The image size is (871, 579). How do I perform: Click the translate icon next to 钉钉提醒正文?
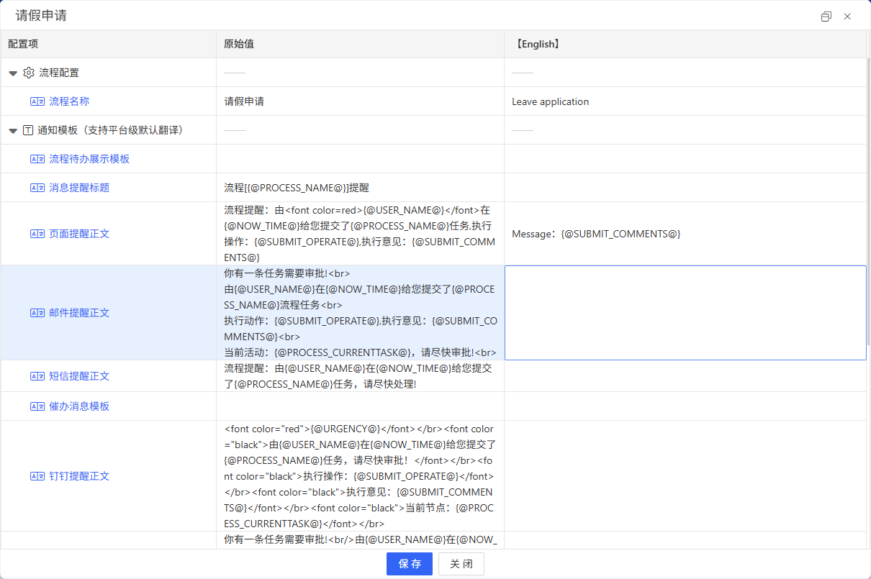[37, 476]
